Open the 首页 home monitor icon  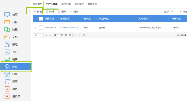click(7, 15)
